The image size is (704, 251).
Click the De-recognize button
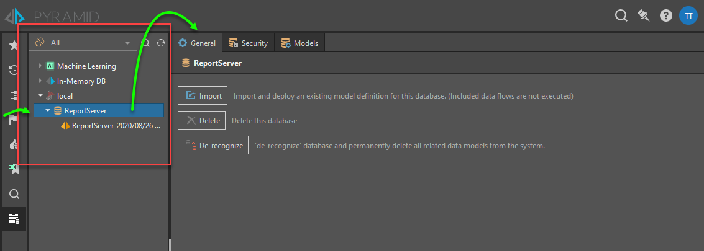(213, 146)
